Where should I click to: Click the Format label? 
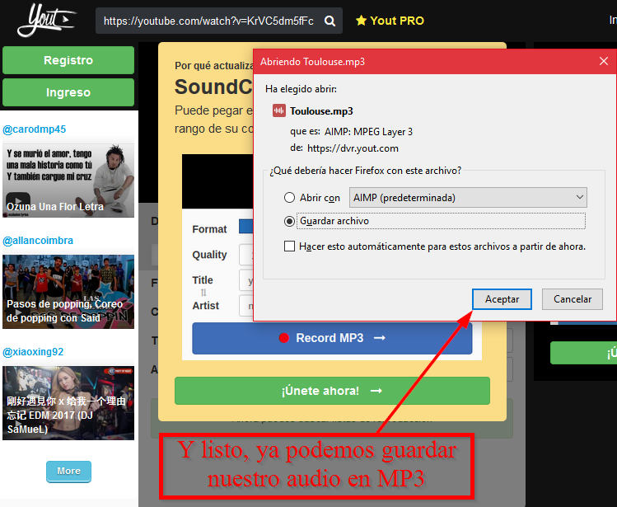tap(209, 229)
